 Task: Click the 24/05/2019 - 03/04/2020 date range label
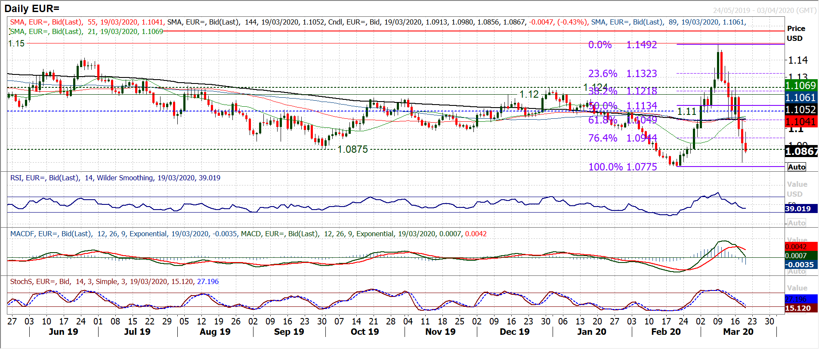tap(765, 10)
